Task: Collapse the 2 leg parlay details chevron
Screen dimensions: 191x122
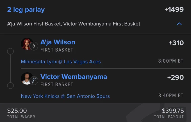Action: pyautogui.click(x=179, y=24)
